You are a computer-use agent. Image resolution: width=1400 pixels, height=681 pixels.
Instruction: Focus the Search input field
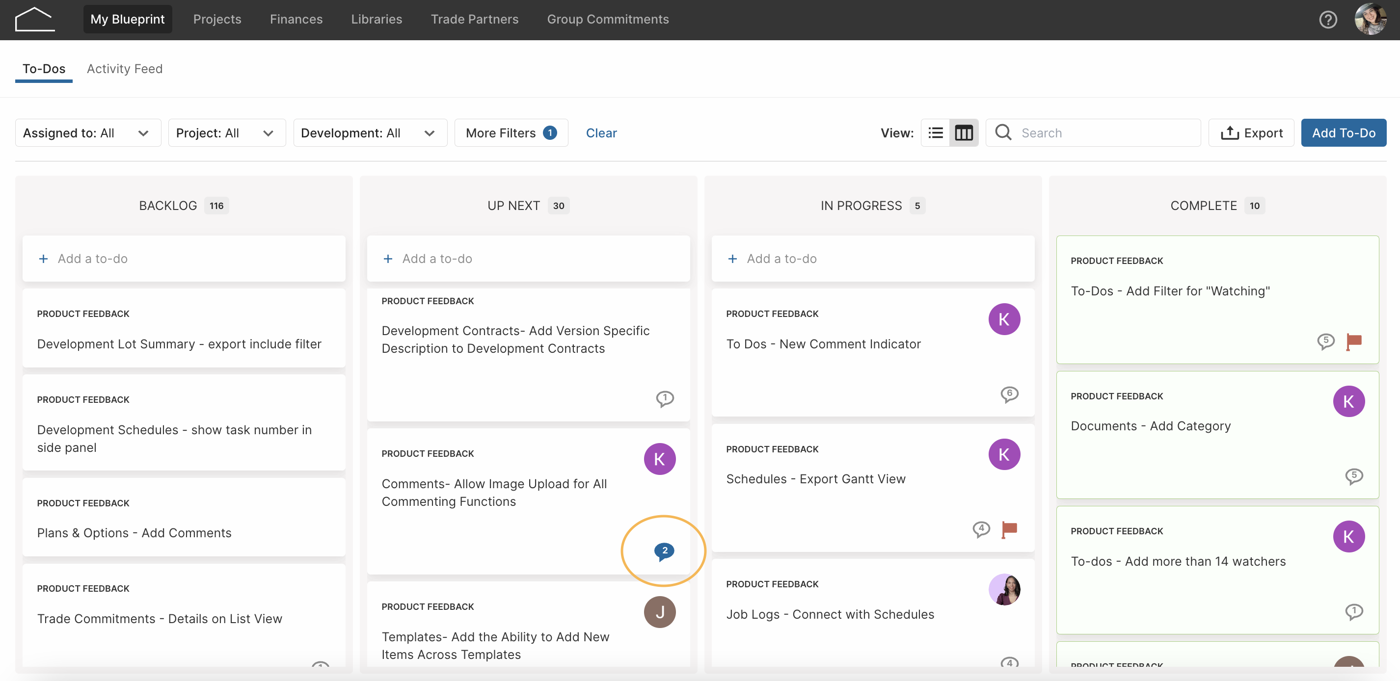click(x=1093, y=132)
